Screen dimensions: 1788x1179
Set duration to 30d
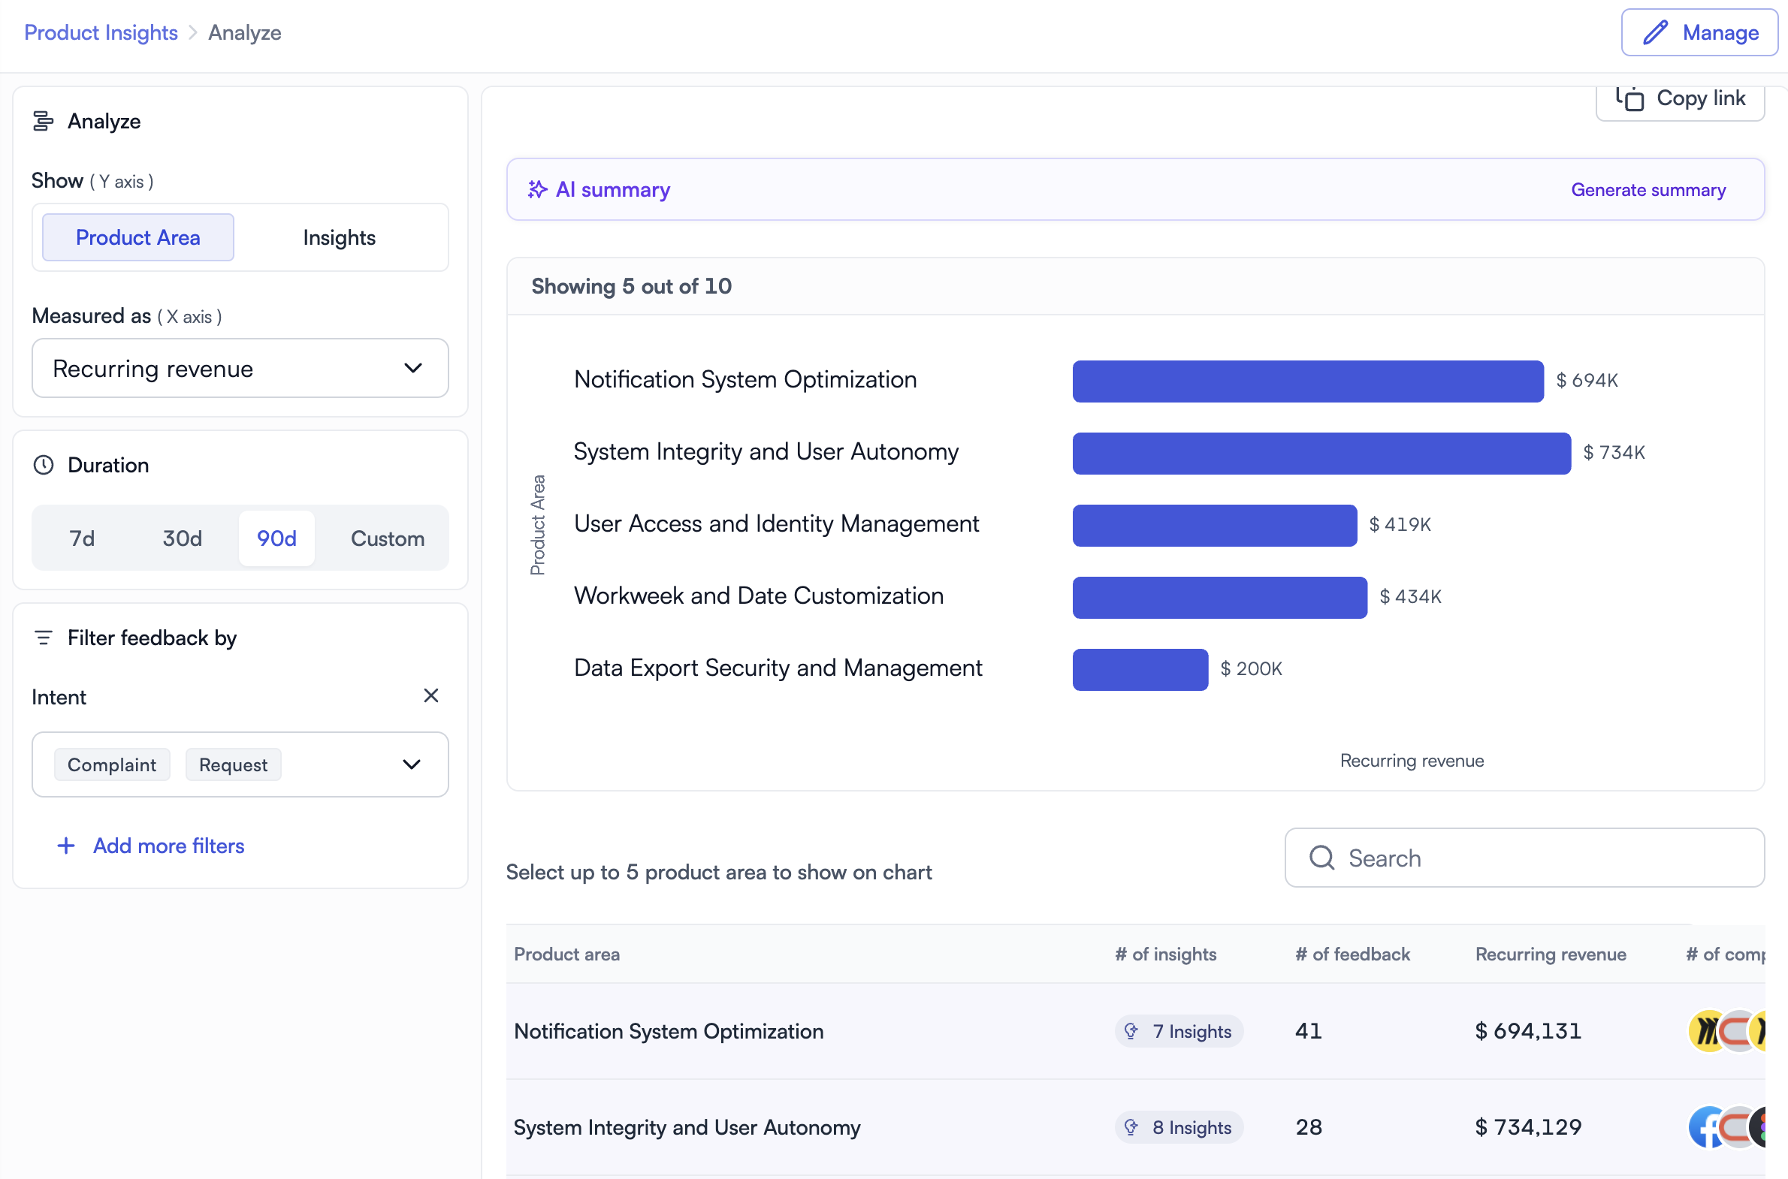182,538
